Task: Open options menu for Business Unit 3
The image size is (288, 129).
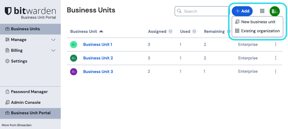Action: [x=276, y=72]
